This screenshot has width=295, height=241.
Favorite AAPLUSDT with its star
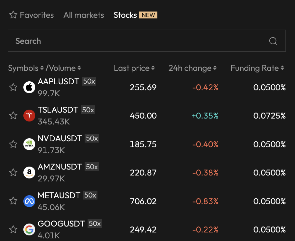click(x=13, y=87)
